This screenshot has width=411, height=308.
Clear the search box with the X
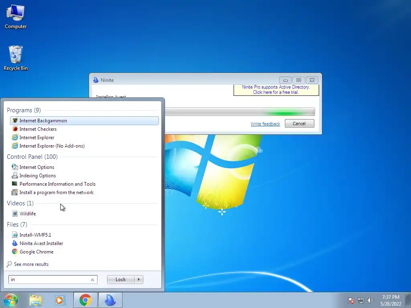(x=92, y=280)
